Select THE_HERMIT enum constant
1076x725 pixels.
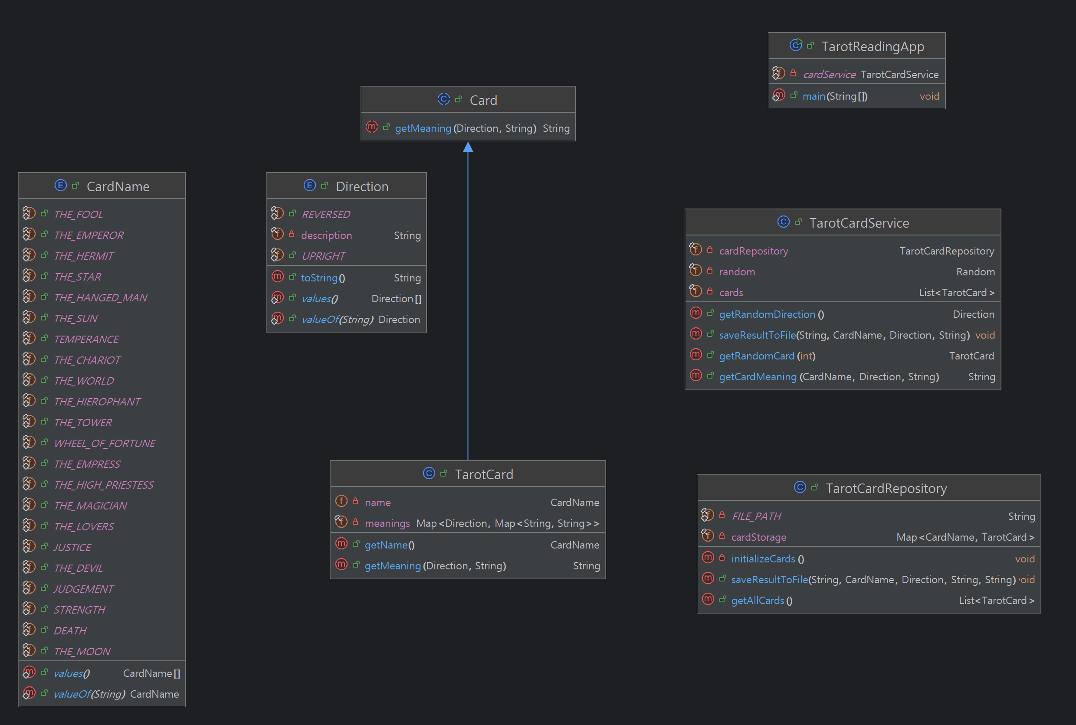(84, 256)
